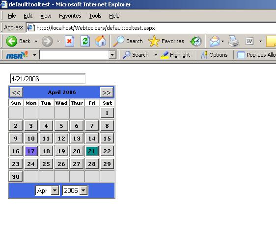The image size is (276, 235).
Task: Click the Stop page loading icon
Action: (69, 41)
